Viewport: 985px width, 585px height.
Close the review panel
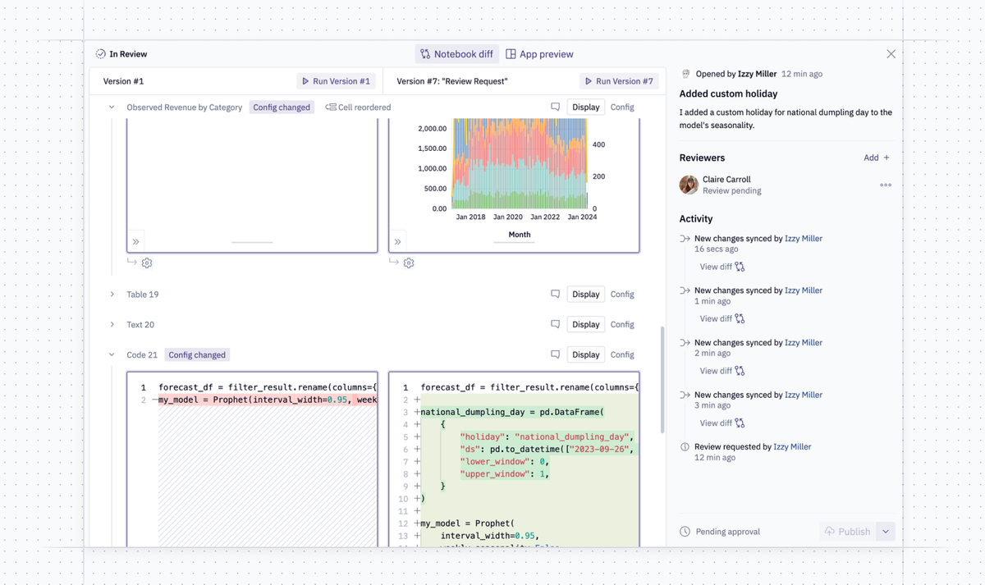tap(891, 54)
